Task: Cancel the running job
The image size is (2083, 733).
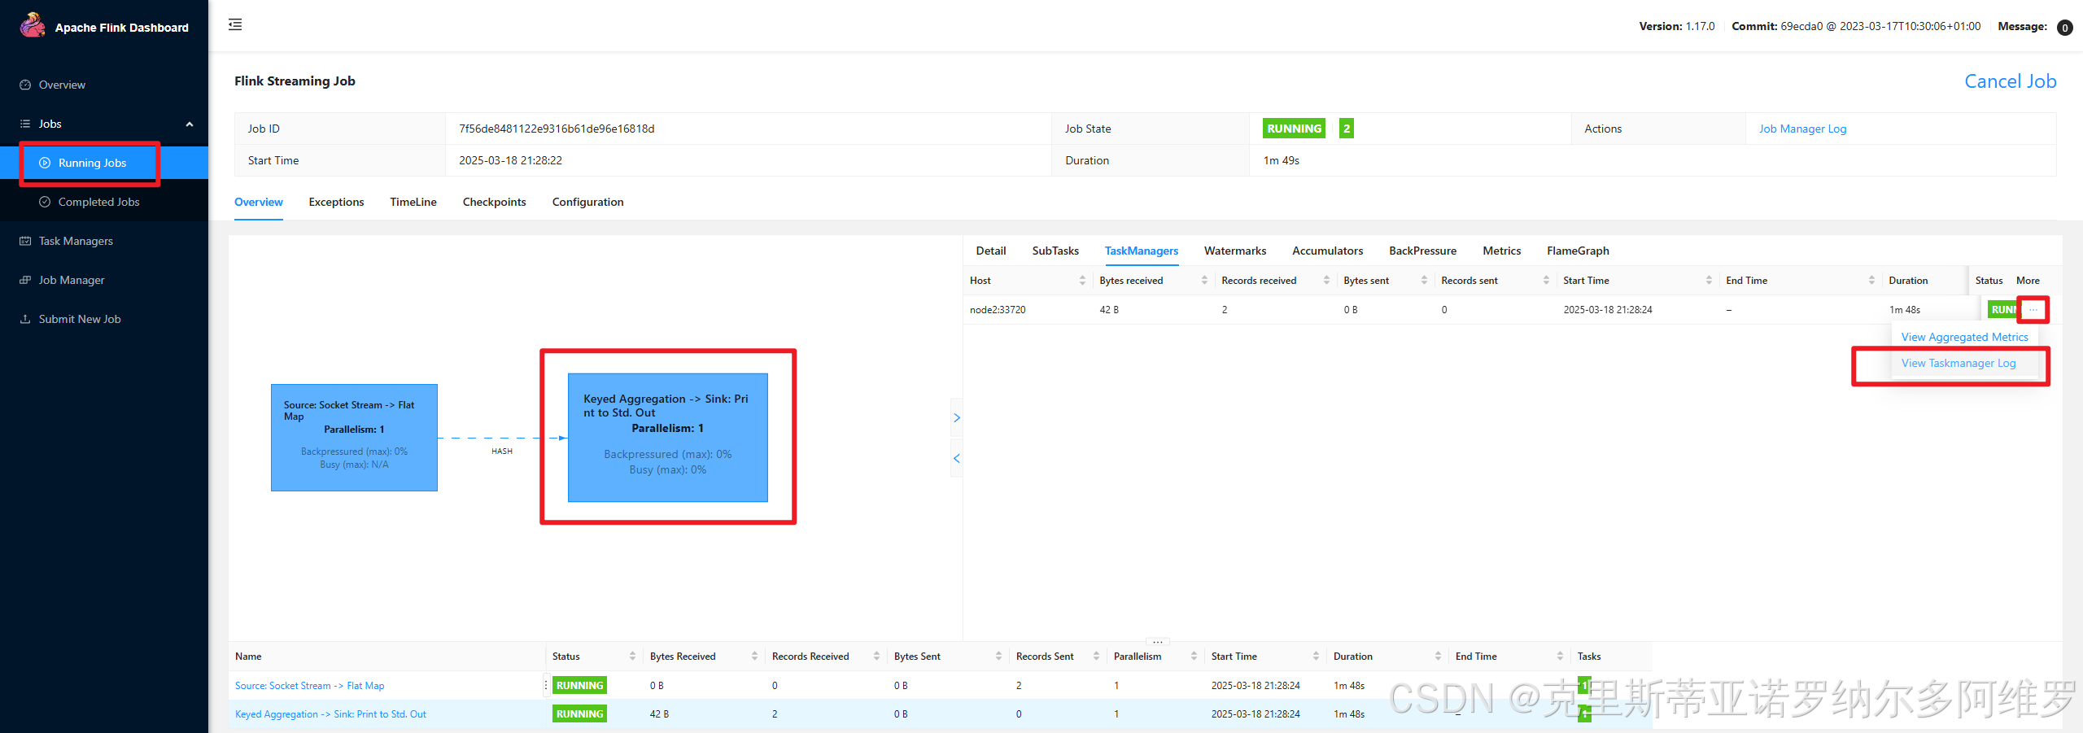Action: pos(2010,81)
